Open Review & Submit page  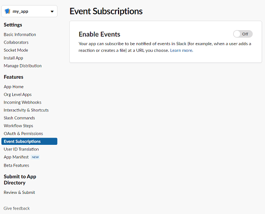[19, 192]
